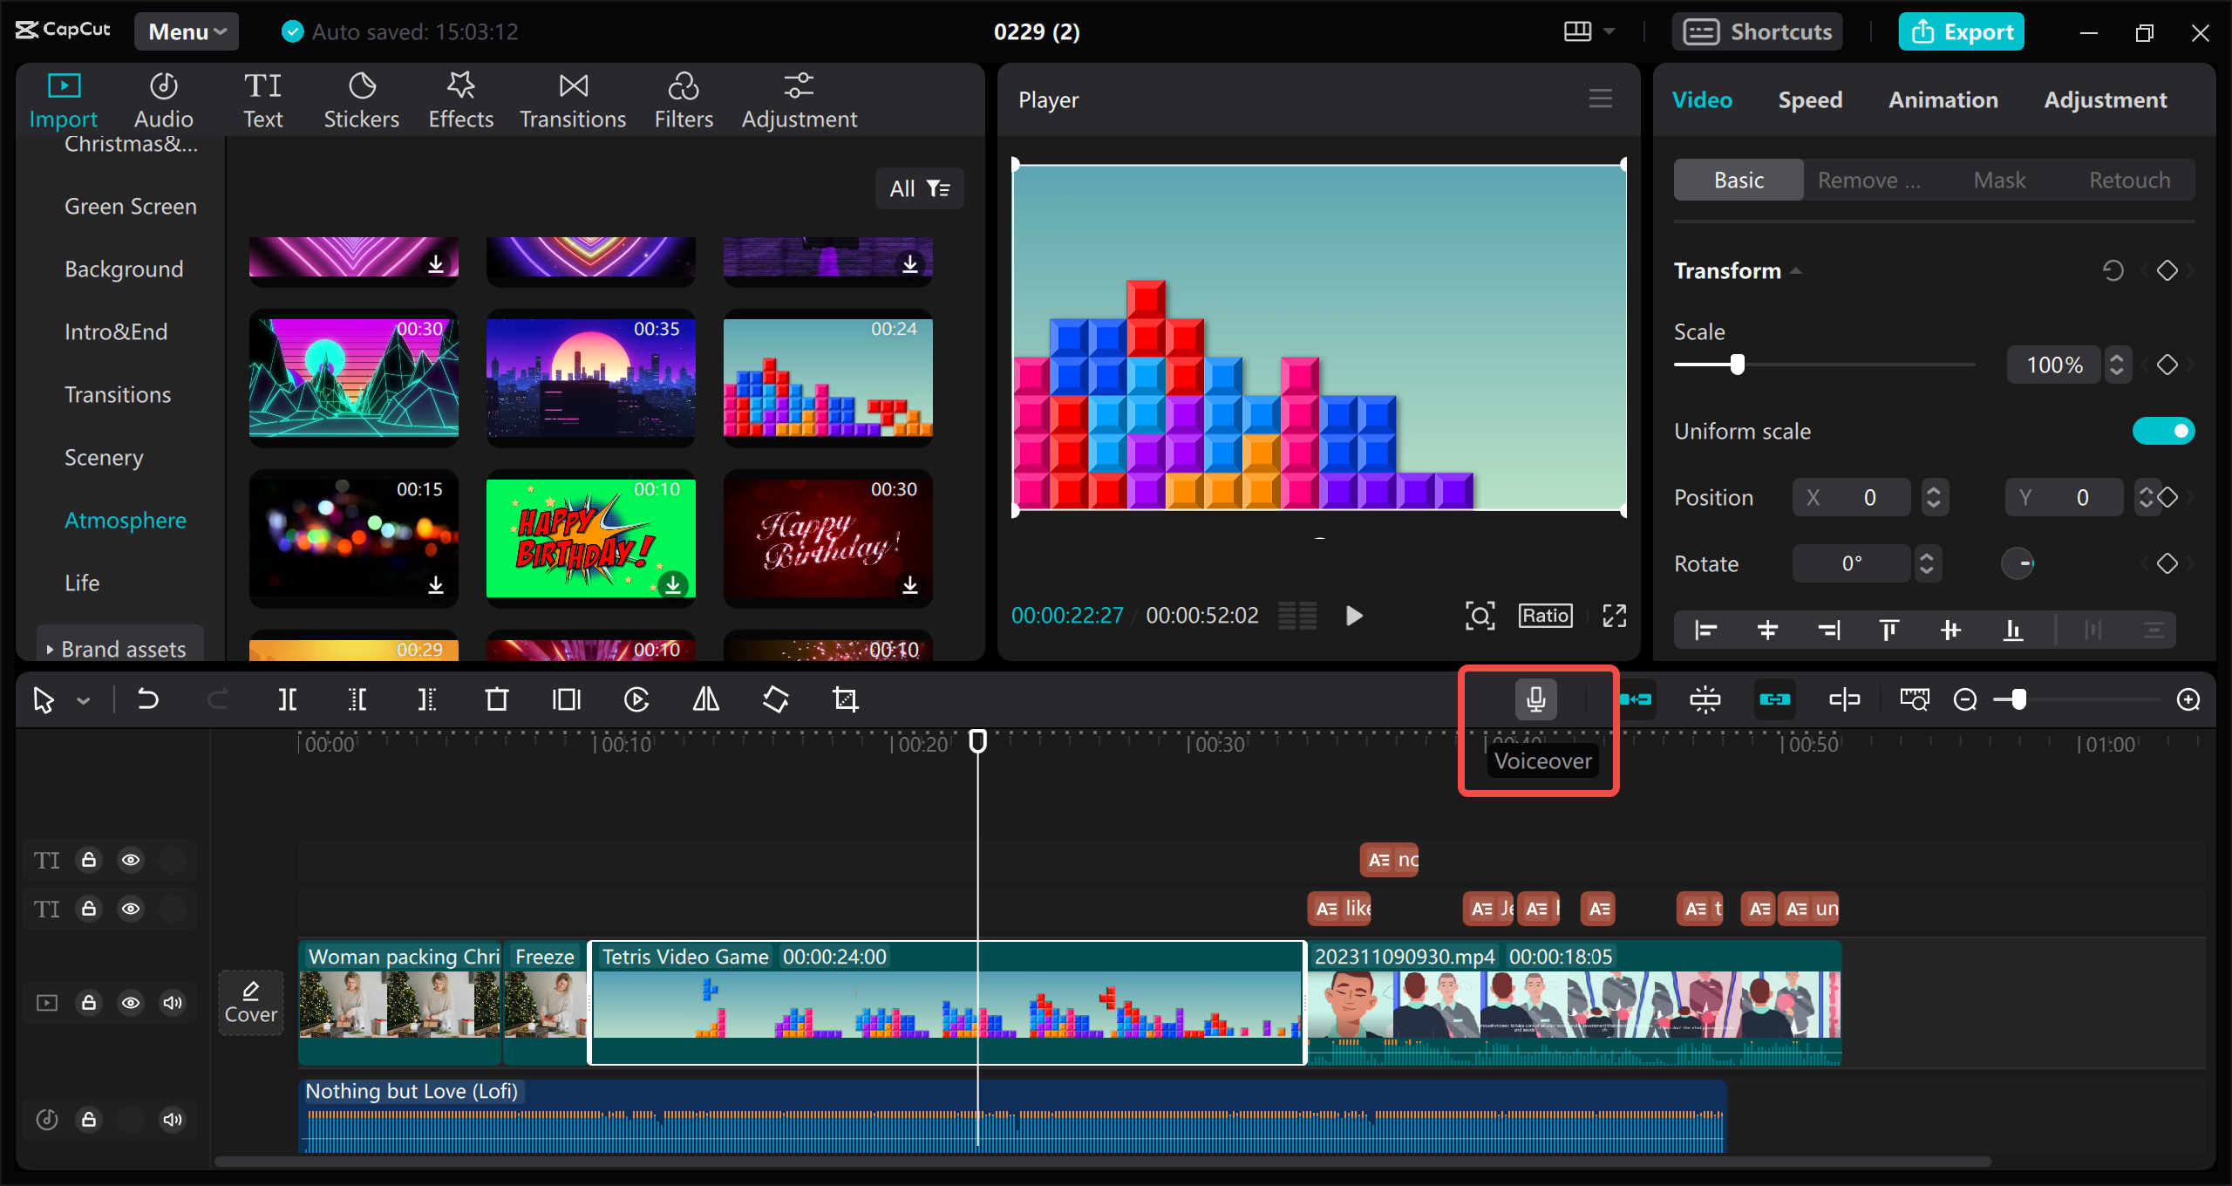Select the Happy Birthday green screen thumbnail

click(x=590, y=539)
